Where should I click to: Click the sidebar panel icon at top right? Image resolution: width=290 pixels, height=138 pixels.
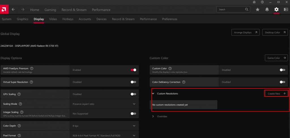(285, 10)
